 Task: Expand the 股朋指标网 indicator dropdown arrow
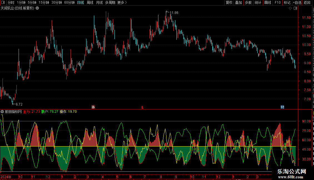[2, 112]
